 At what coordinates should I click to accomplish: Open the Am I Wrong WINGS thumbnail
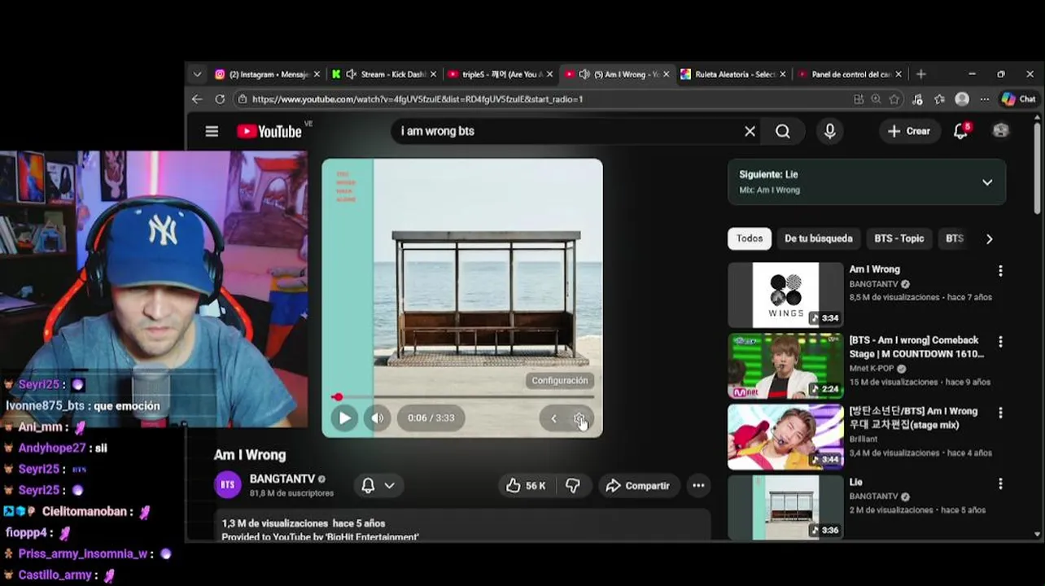point(785,295)
